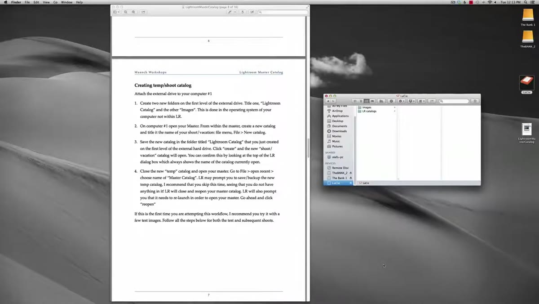Image resolution: width=539 pixels, height=304 pixels.
Task: Click Preview's vertical scrollbar thumb
Action: click(308, 148)
